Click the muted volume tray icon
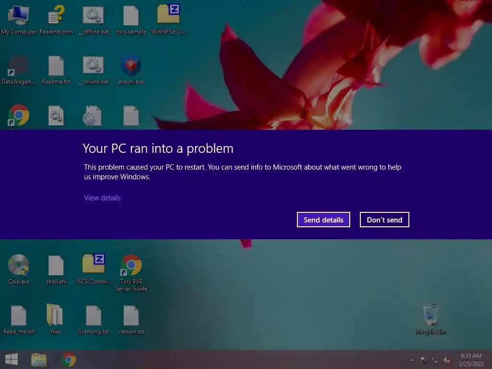This screenshot has height=369, width=492. (446, 360)
